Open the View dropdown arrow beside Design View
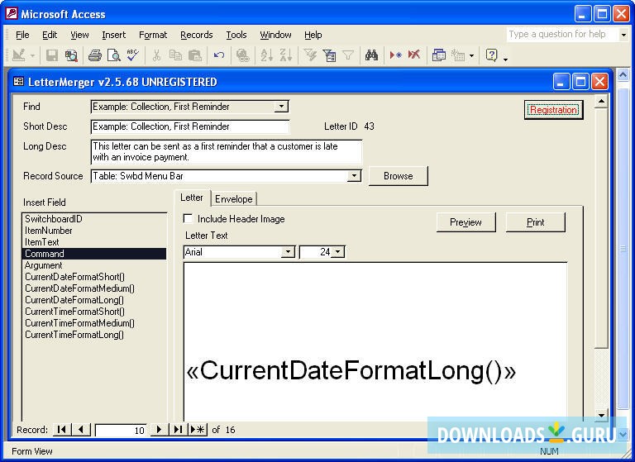The width and height of the screenshot is (635, 462). coord(32,55)
